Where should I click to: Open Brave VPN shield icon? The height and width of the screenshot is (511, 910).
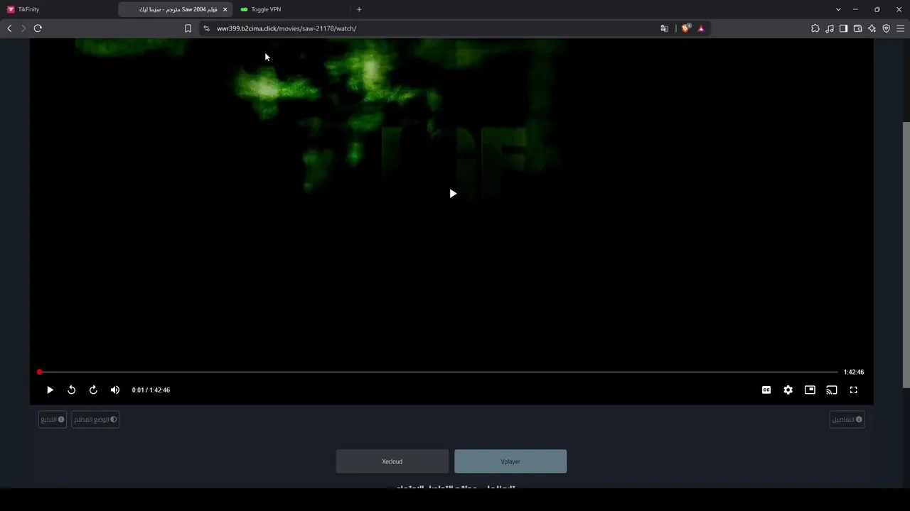click(887, 28)
